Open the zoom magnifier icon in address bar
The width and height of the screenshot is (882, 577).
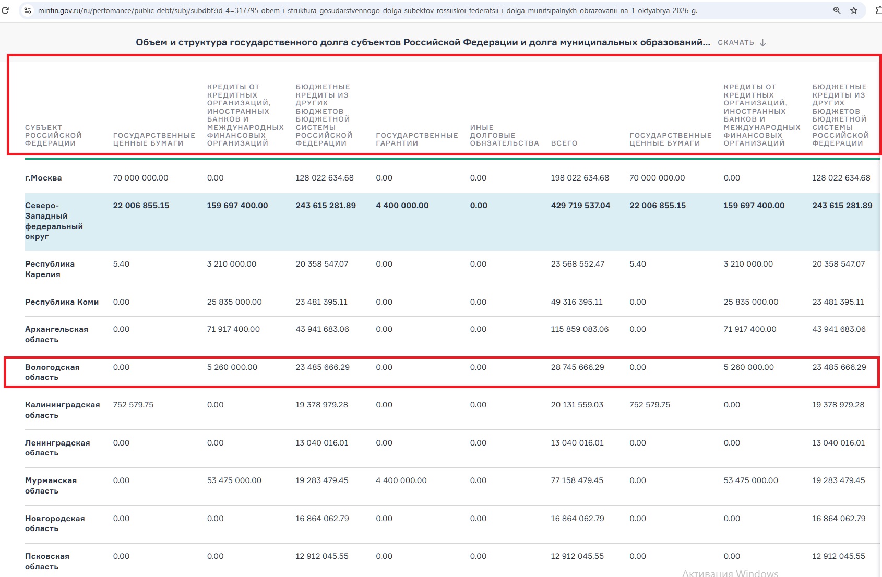837,10
